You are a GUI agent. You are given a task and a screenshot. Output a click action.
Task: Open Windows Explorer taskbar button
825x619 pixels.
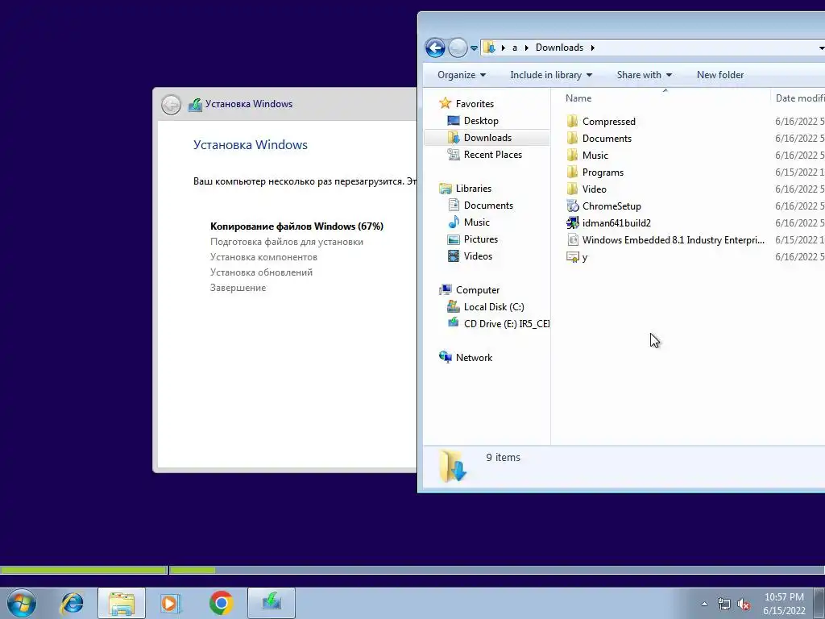(122, 603)
